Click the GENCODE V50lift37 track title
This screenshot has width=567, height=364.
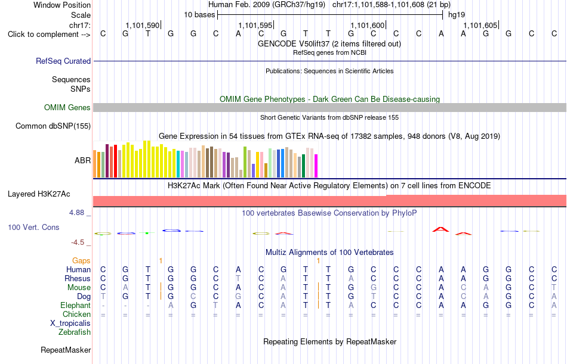tap(329, 43)
